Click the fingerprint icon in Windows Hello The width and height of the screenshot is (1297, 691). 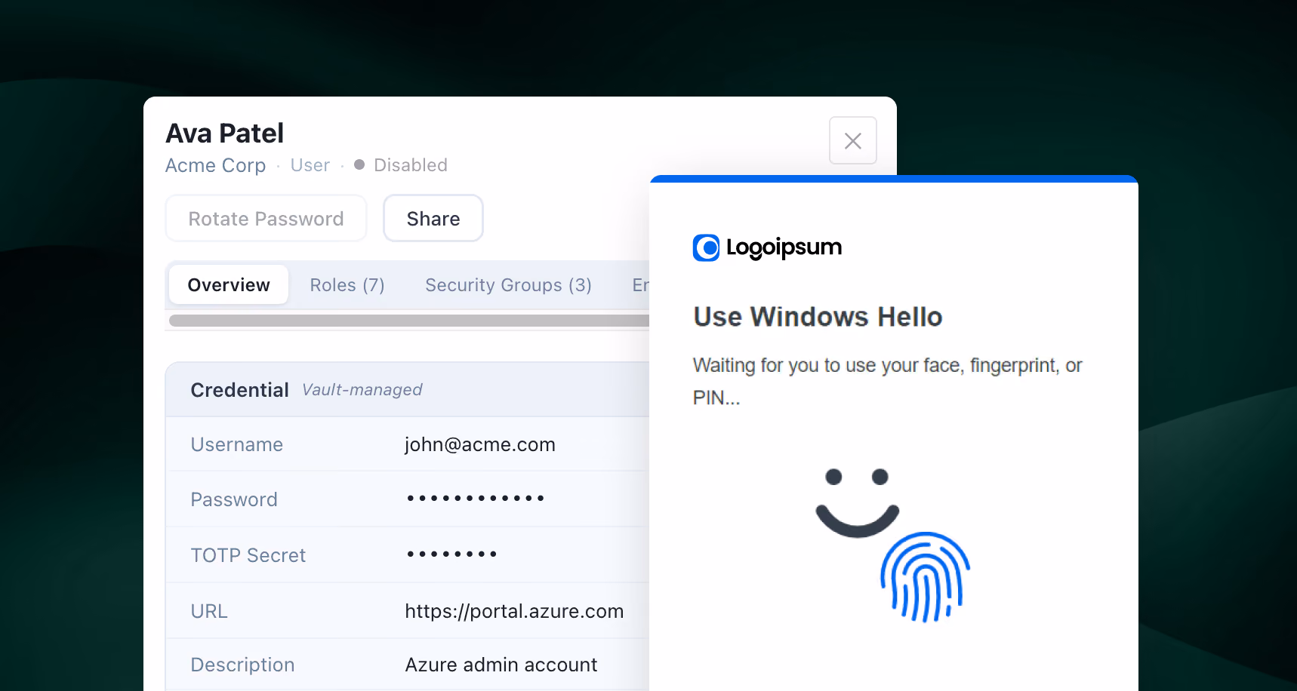(925, 577)
